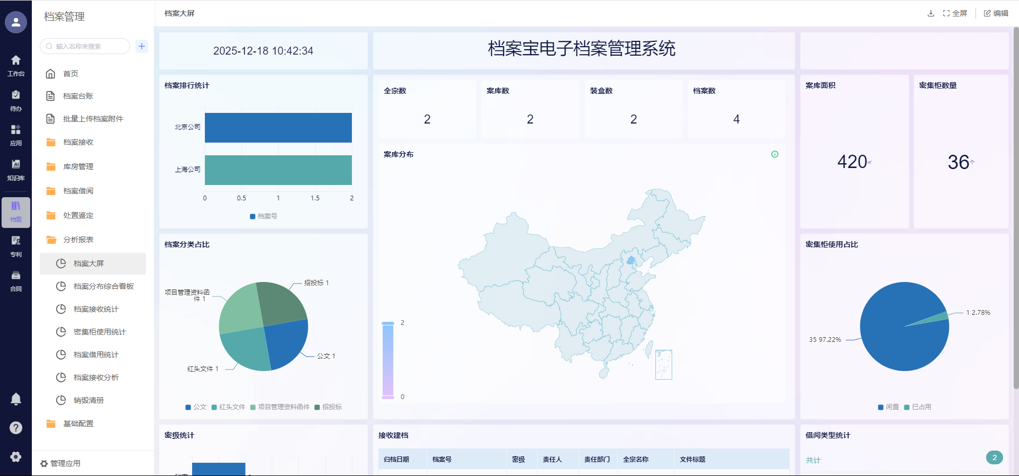This screenshot has width=1019, height=476.
Task: Click the notification bell icon
Action: 16,399
